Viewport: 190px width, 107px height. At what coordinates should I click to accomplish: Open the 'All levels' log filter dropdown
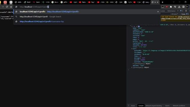coord(175,14)
